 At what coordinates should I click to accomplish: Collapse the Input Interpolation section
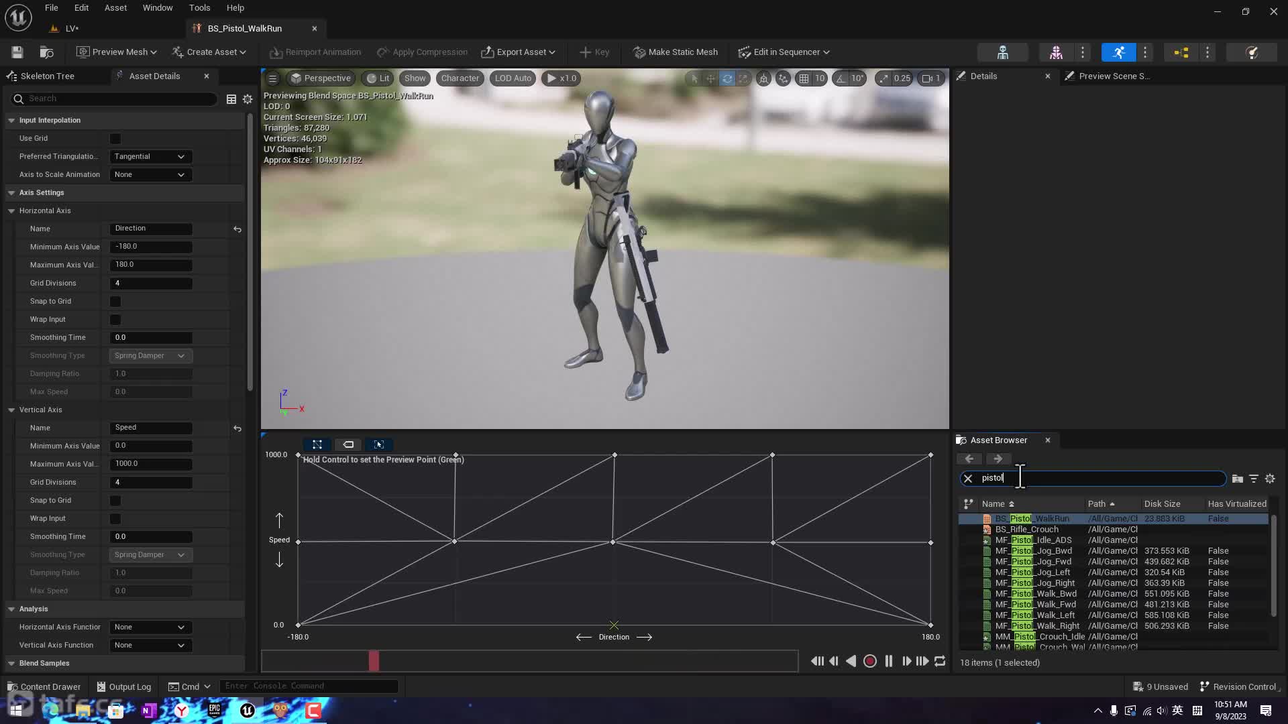[11, 121]
